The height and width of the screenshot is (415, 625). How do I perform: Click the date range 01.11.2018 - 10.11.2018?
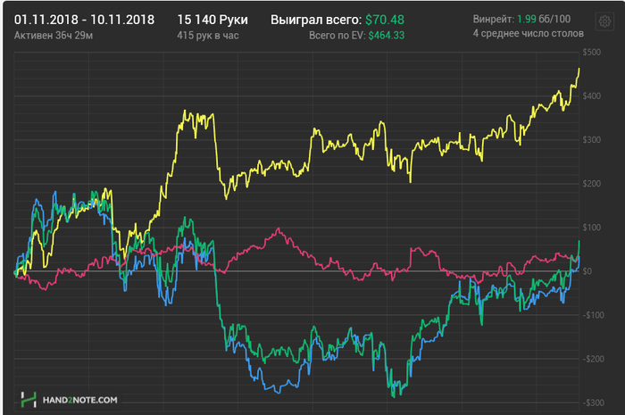tap(84, 20)
